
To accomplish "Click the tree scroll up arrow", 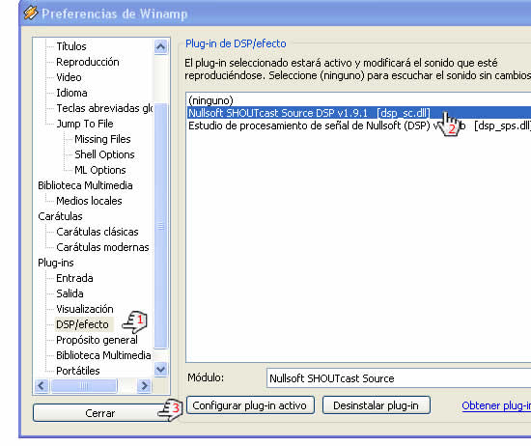I will (x=160, y=46).
